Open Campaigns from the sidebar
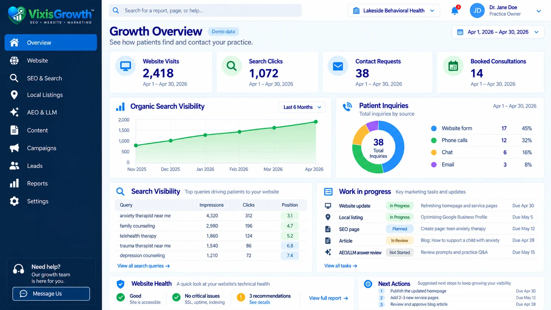Screen dimensions: 551x310 (51, 148)
